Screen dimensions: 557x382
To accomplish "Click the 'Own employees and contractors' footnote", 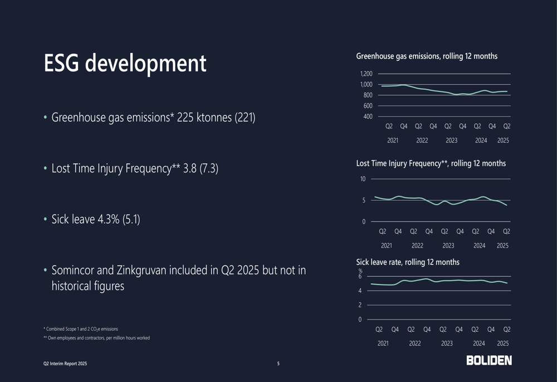I will tap(96, 338).
